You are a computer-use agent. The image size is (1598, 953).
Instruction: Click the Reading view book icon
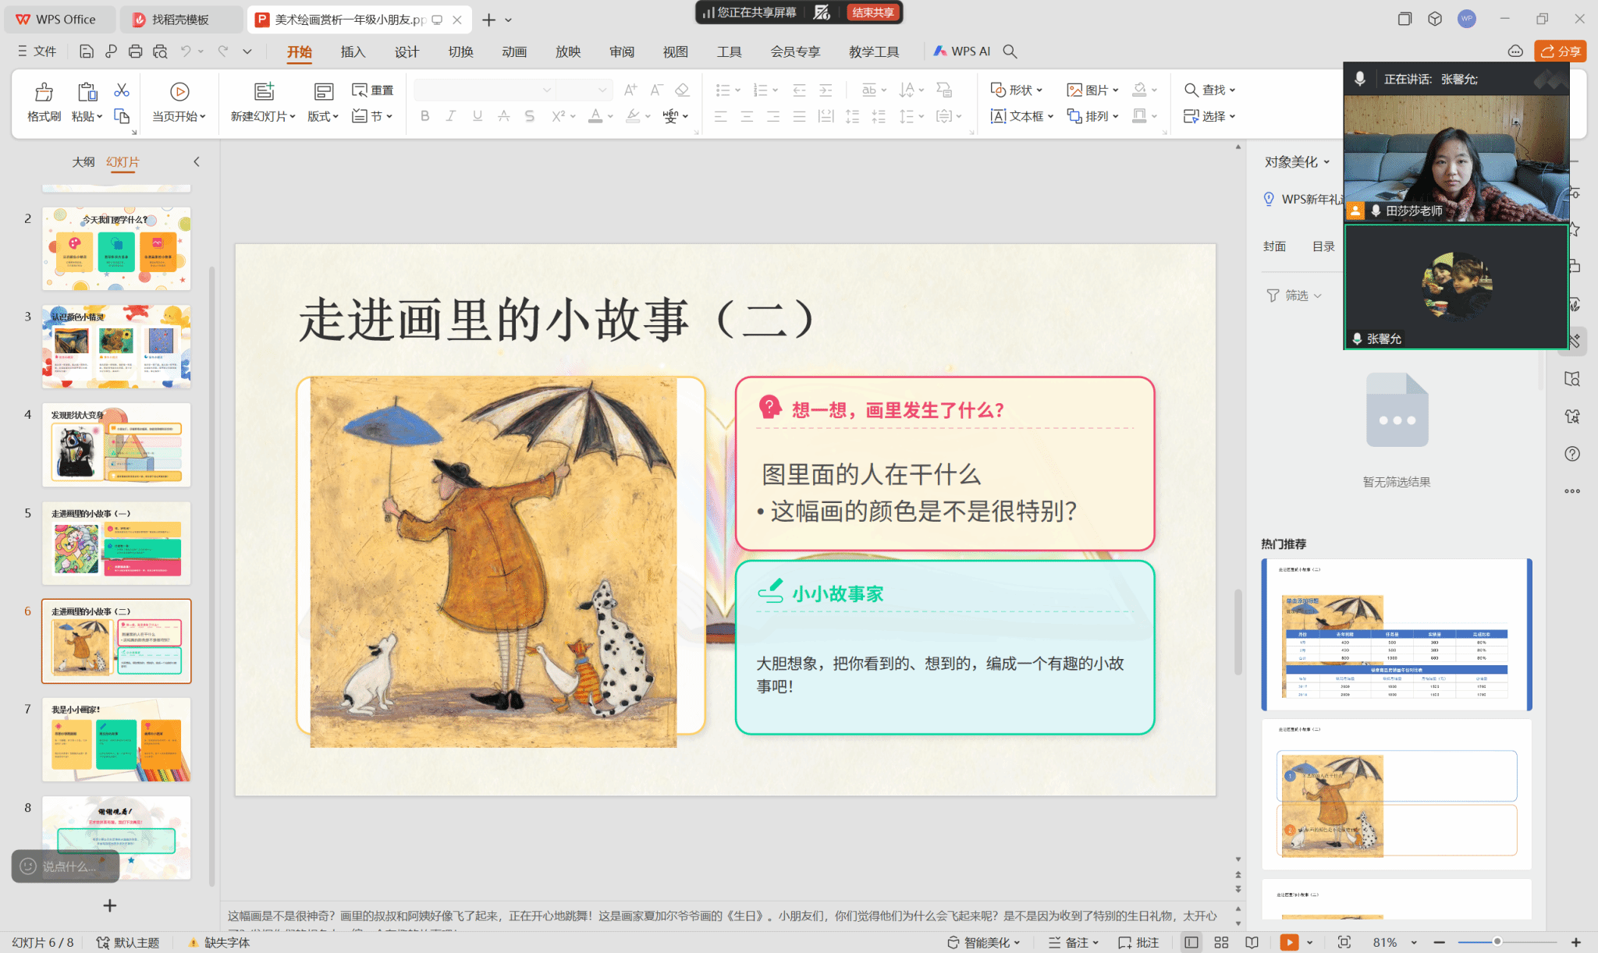tap(1252, 942)
